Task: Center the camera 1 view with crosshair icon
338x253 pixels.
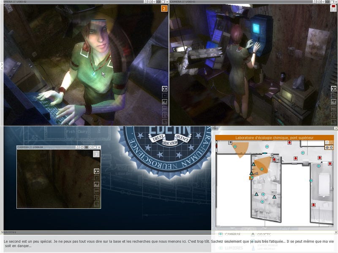Action: (x=319, y=2)
